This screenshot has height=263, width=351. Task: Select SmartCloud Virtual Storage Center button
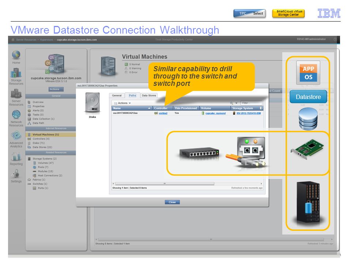coord(288,13)
